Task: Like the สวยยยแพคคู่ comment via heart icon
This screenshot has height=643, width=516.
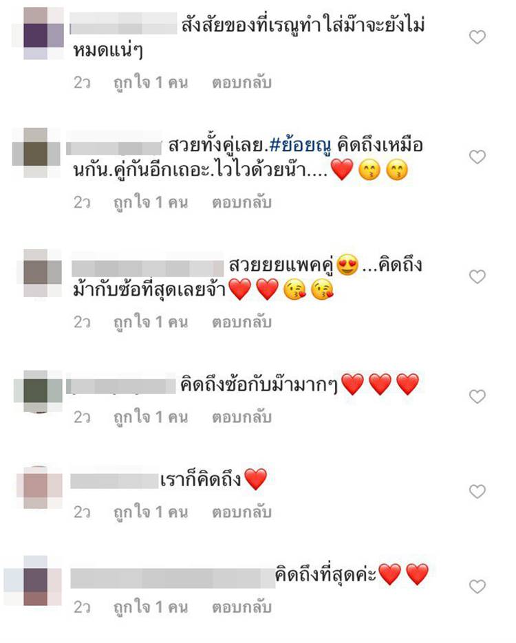Action: tap(477, 277)
